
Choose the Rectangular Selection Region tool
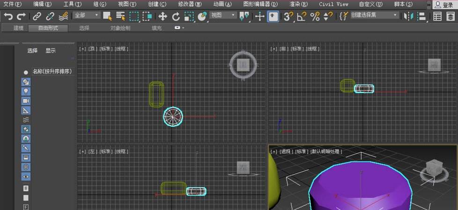[x=134, y=17]
